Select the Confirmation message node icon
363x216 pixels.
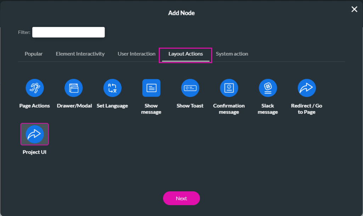coord(229,88)
